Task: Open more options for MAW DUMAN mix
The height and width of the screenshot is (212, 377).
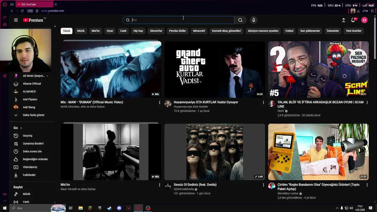Action: click(160, 102)
